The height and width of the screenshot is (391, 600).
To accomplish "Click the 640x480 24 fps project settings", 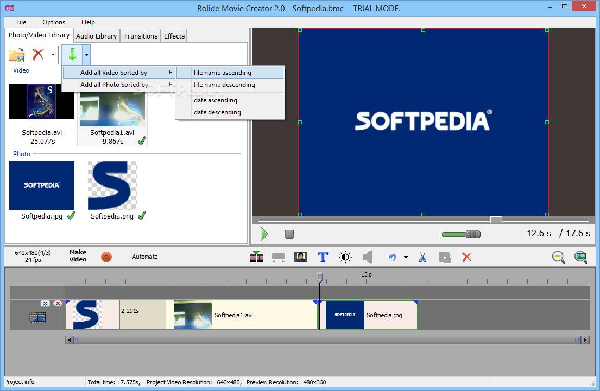I will pos(33,256).
